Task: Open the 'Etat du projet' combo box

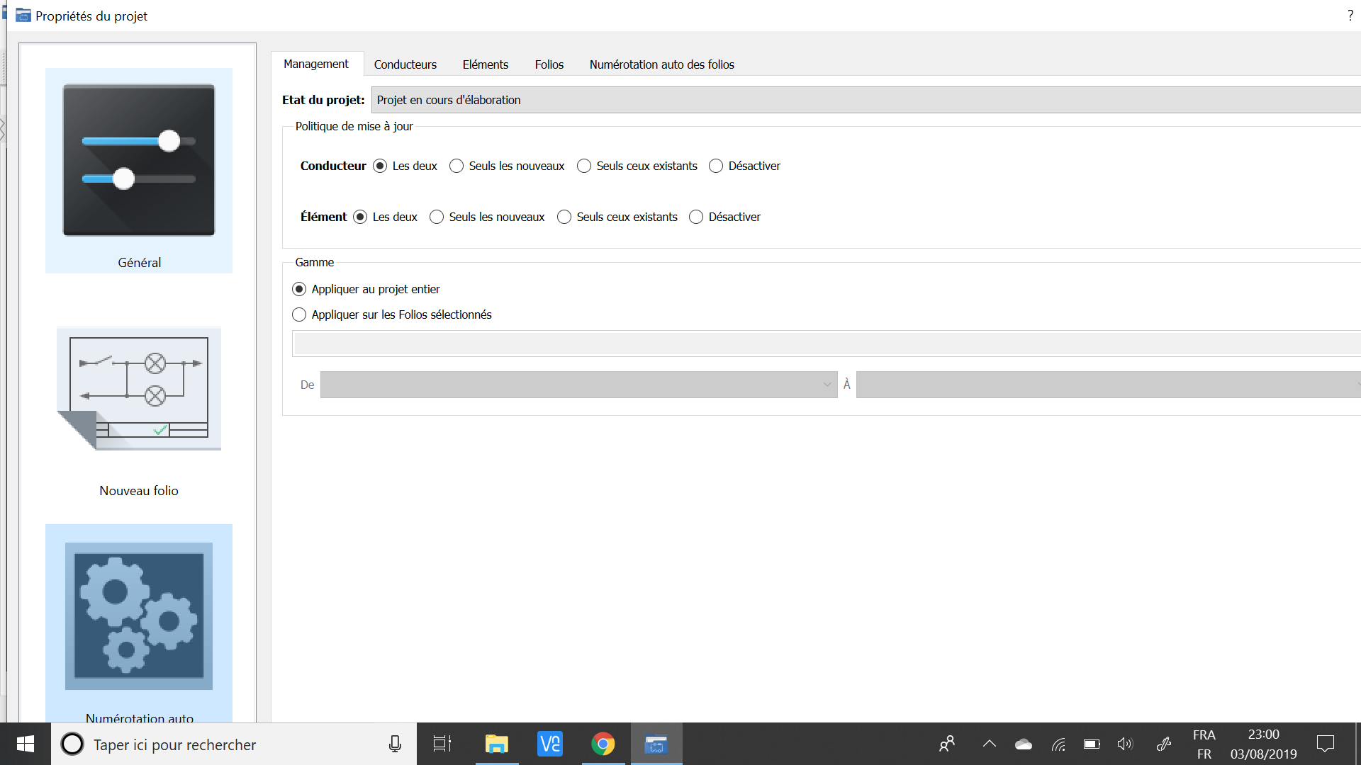Action: pos(865,100)
